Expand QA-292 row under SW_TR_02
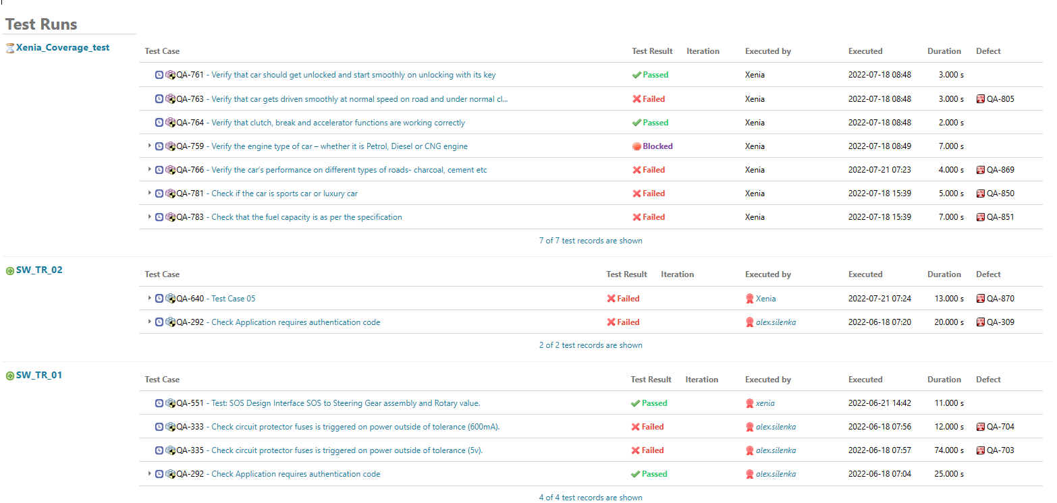The height and width of the screenshot is (503, 1057). 150,322
